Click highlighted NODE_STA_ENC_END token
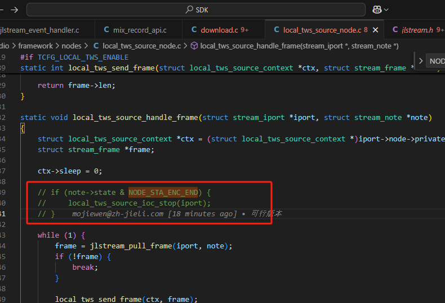Screen dimensions: 445x303 click(x=163, y=193)
